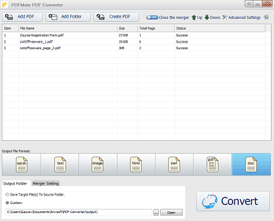Select ListOfFreeware_1.pdf row
Image resolution: width=274 pixels, height=221 pixels.
134,42
